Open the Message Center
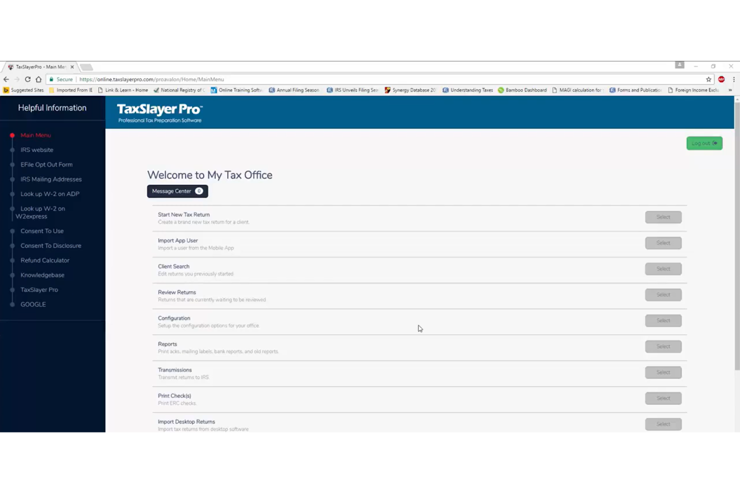The height and width of the screenshot is (493, 740). [x=177, y=191]
